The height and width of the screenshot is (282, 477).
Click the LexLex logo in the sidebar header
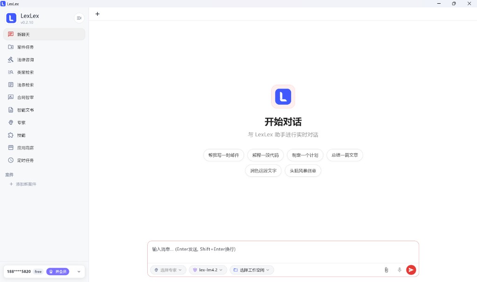click(x=11, y=18)
